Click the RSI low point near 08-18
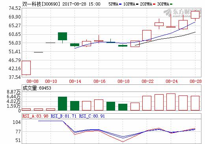Screen dimensions: 205x144 [123, 142]
